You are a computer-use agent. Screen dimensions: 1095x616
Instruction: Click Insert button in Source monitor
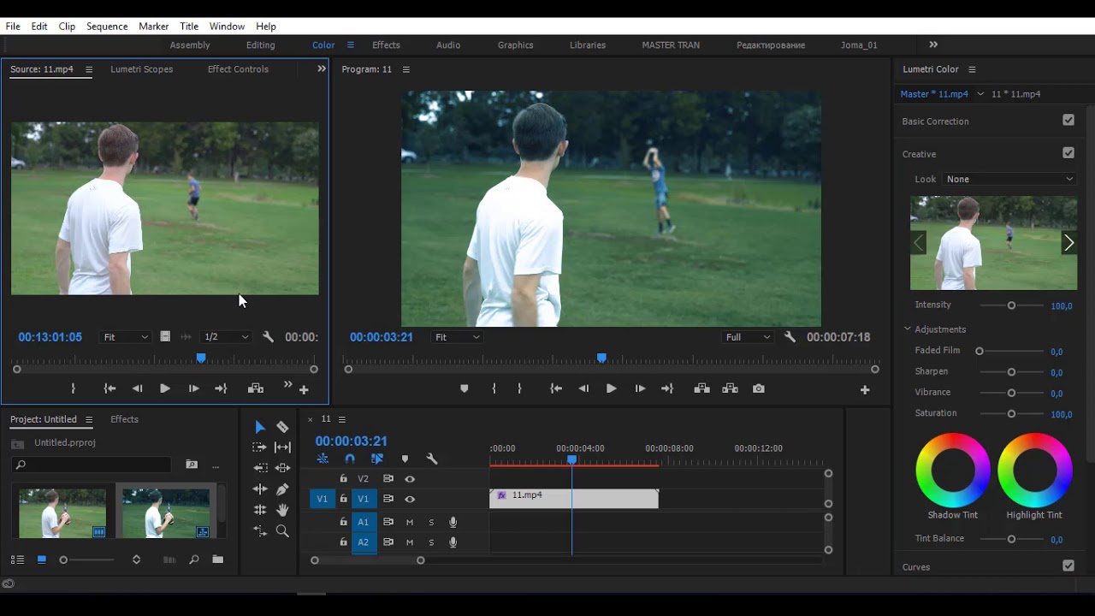pyautogui.click(x=255, y=388)
